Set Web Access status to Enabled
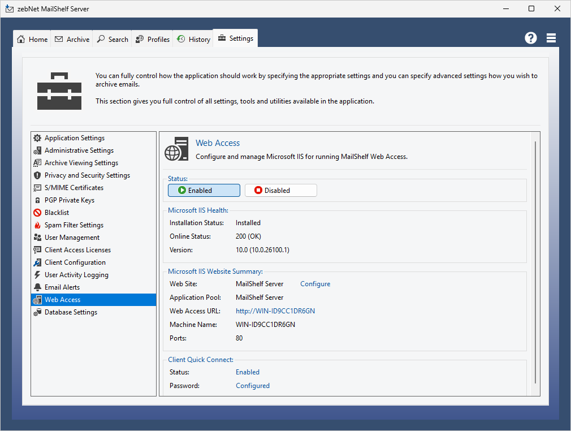 click(204, 191)
